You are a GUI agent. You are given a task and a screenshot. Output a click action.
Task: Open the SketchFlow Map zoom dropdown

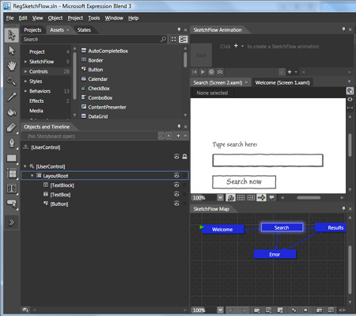click(x=220, y=310)
